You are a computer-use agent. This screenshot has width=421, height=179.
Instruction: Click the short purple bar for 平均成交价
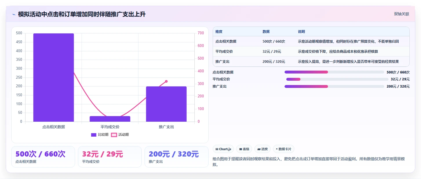pos(110,119)
